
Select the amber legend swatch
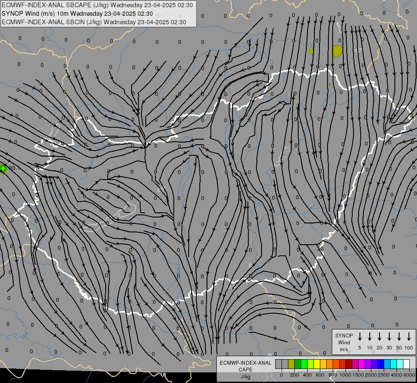pyautogui.click(x=323, y=364)
